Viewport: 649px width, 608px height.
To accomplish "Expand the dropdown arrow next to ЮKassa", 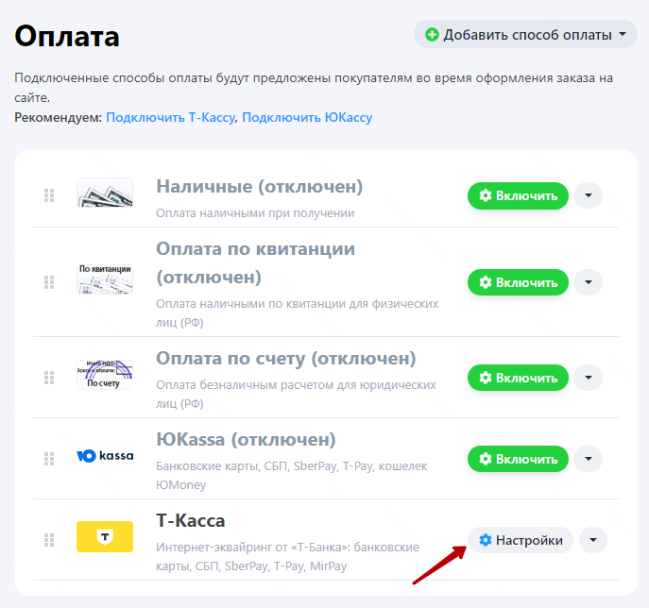I will 589,458.
